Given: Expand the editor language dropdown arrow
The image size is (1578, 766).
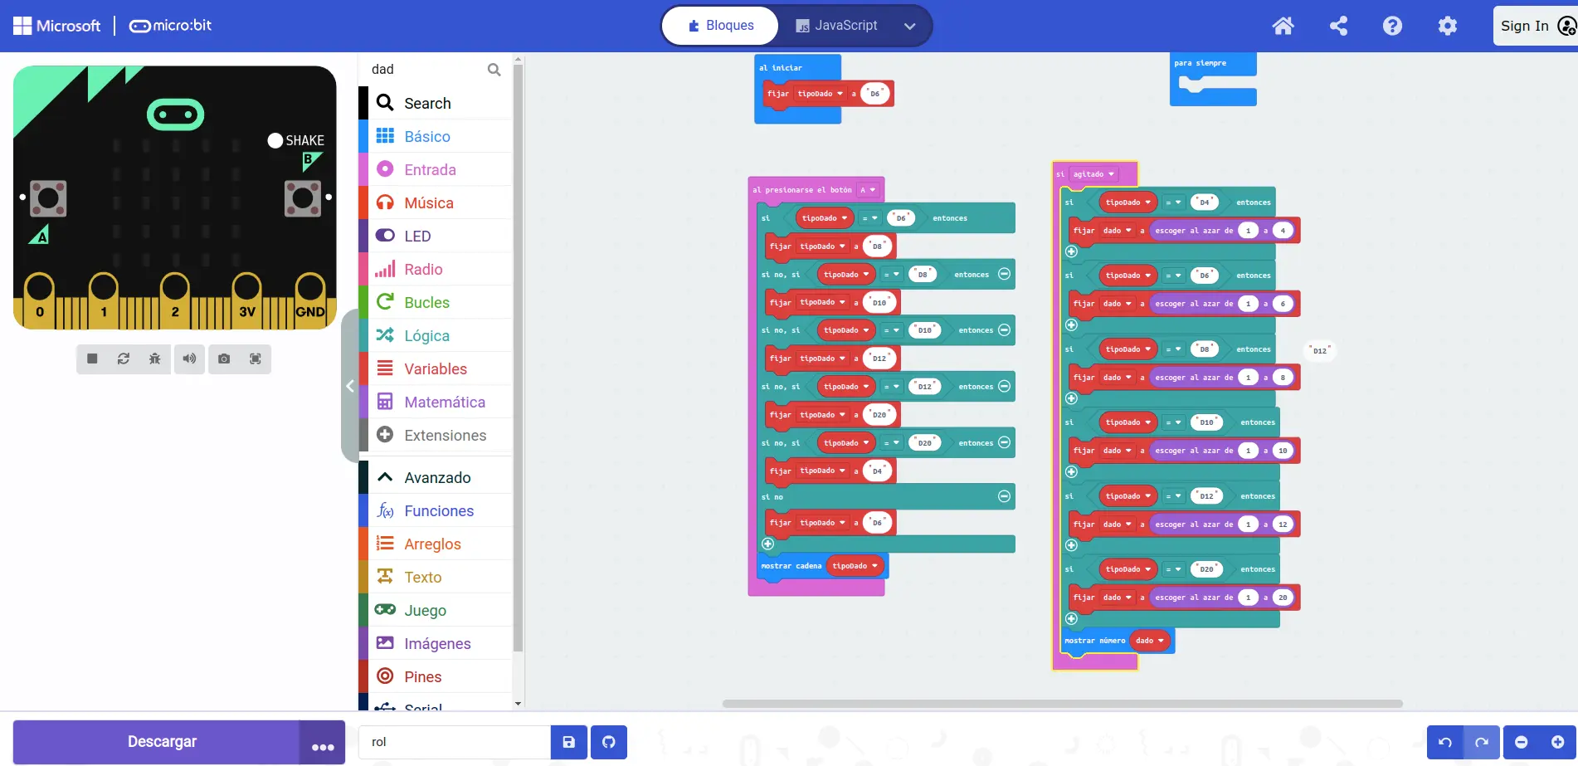Looking at the screenshot, I should [x=909, y=26].
